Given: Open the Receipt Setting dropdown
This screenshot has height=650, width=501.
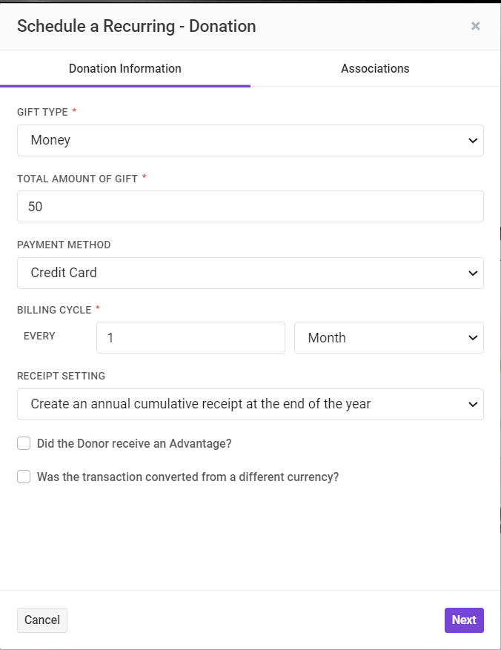Looking at the screenshot, I should tap(250, 404).
